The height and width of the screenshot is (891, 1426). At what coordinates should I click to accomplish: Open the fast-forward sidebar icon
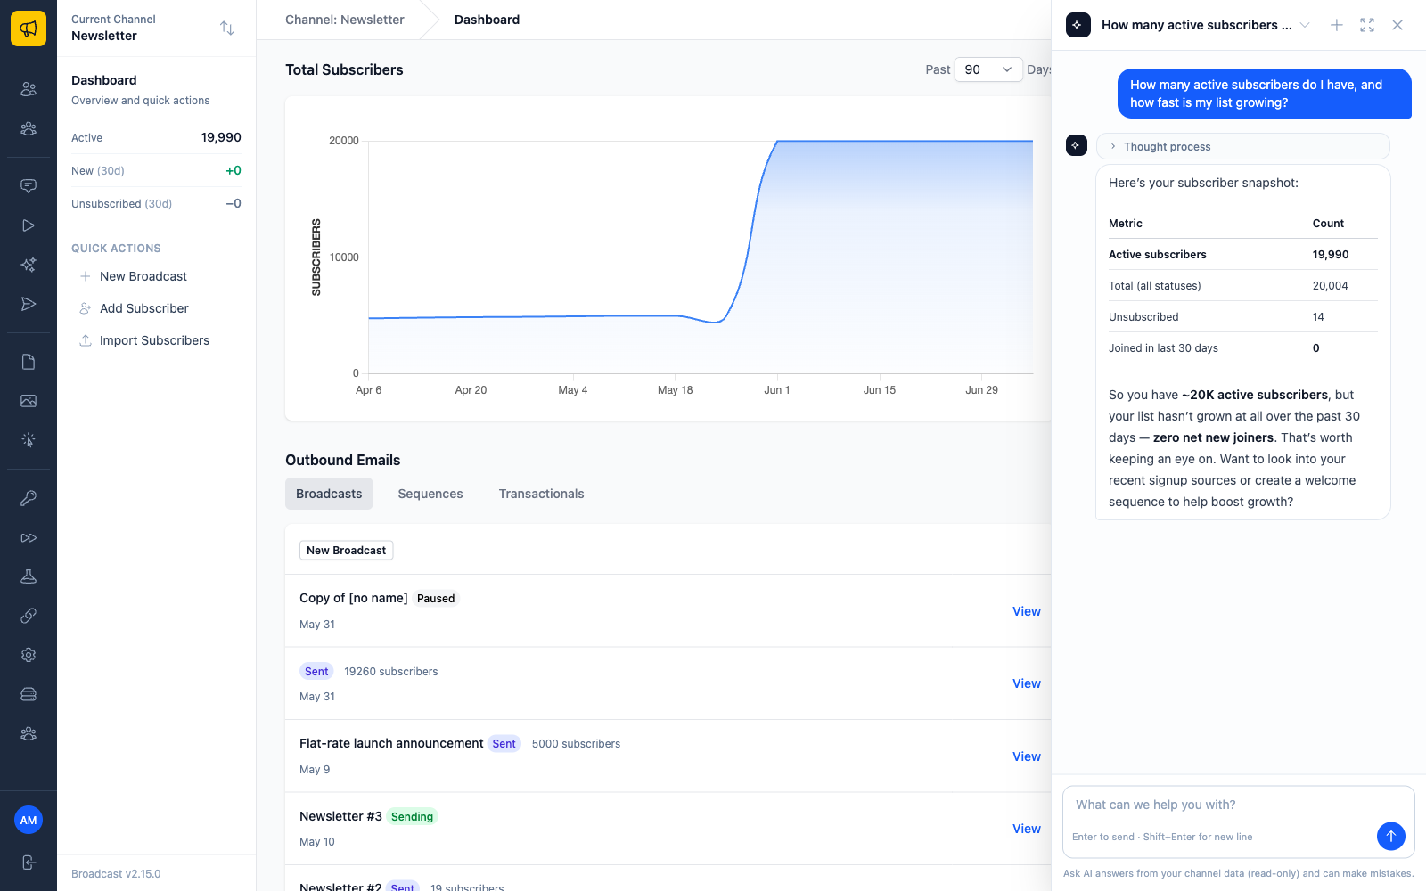point(29,537)
